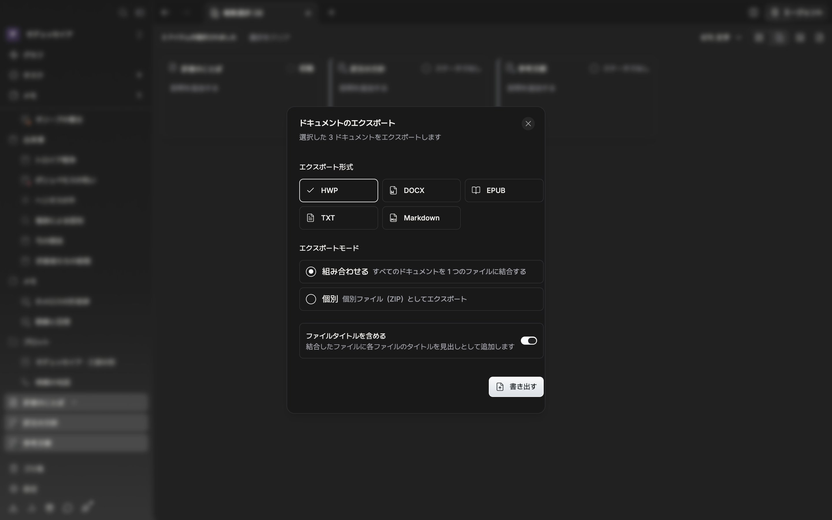Click the TXT document icon
832x520 pixels.
tap(311, 218)
